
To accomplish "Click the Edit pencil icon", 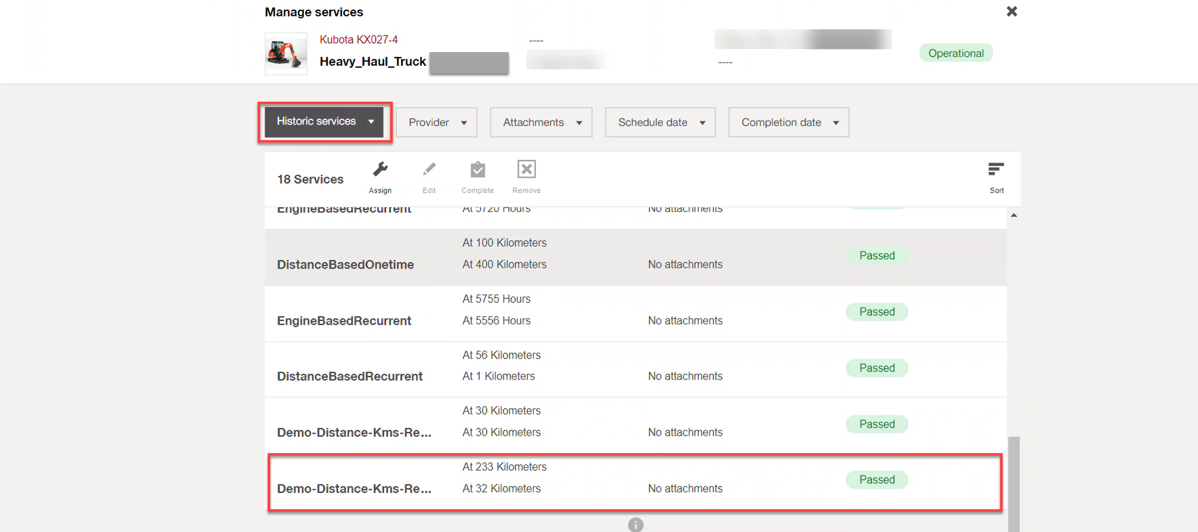I will (429, 170).
